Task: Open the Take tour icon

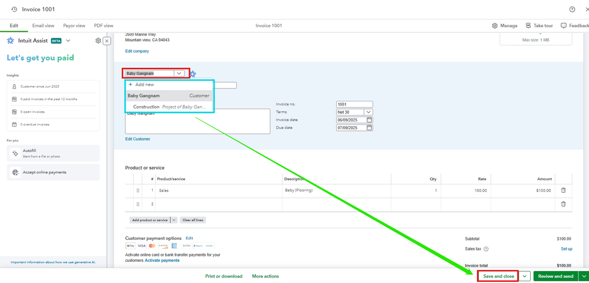Action: [x=528, y=25]
